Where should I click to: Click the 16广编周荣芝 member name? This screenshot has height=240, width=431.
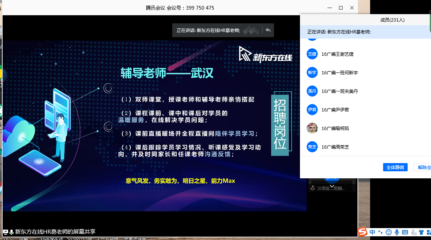coord(335,147)
